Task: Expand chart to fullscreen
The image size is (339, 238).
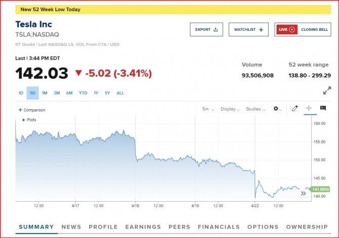Action: click(327, 91)
